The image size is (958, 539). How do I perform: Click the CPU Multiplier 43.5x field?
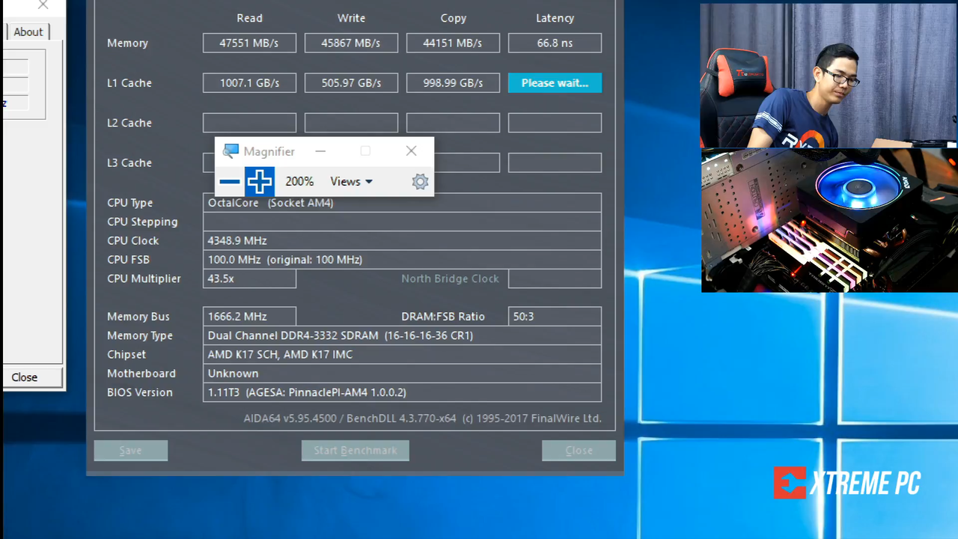coord(249,278)
